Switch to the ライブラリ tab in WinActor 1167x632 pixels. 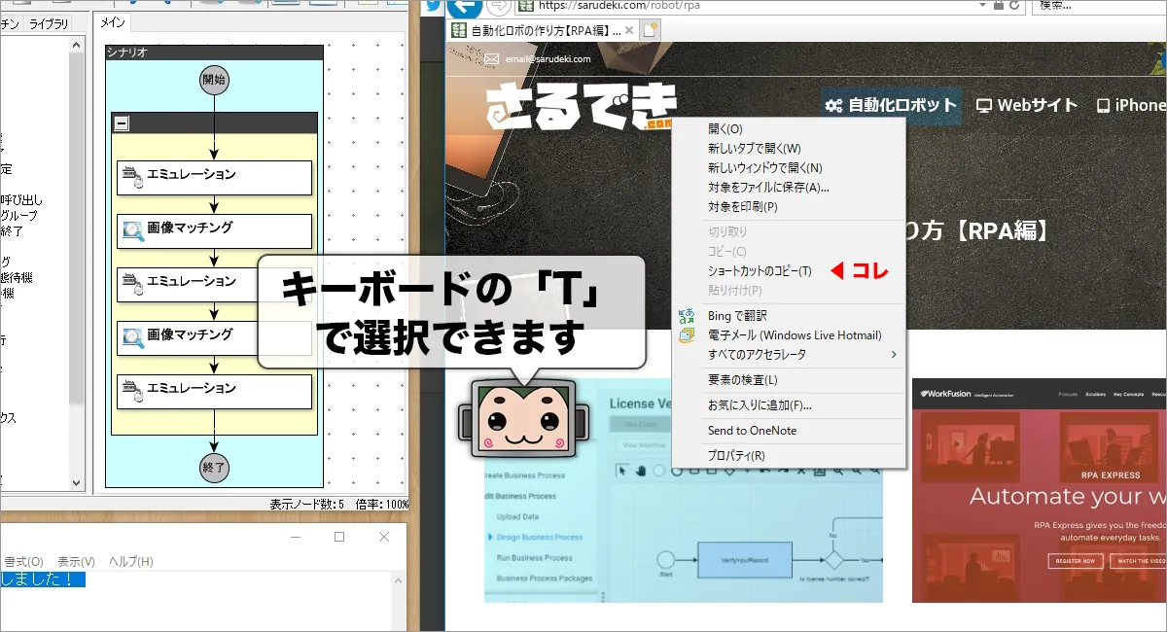[49, 23]
